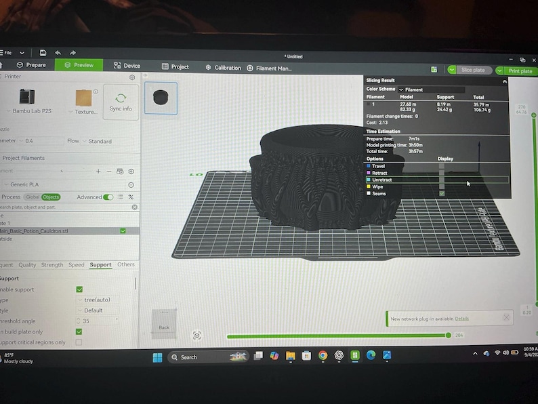Switch to the Prepare tab

pyautogui.click(x=31, y=65)
